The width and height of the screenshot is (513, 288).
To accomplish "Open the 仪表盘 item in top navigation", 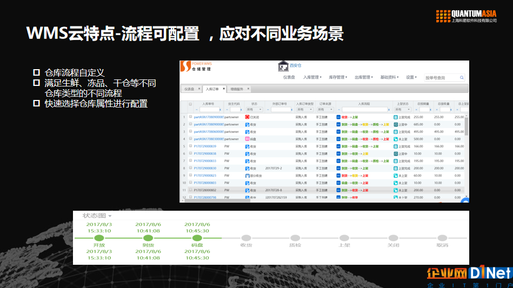I will coord(289,77).
